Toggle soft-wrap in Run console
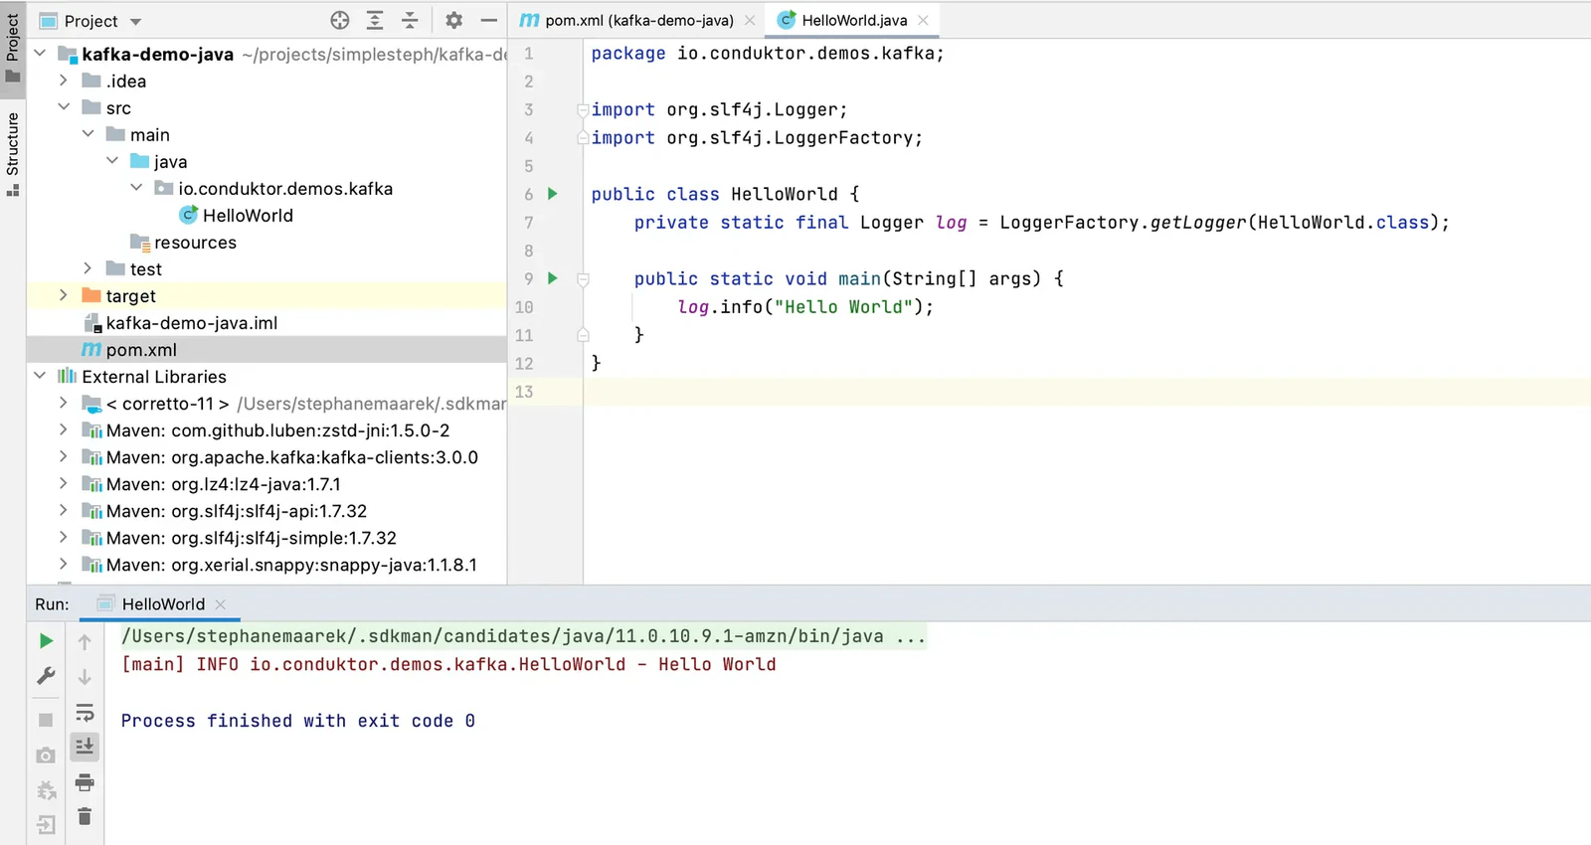This screenshot has height=845, width=1591. point(85,713)
